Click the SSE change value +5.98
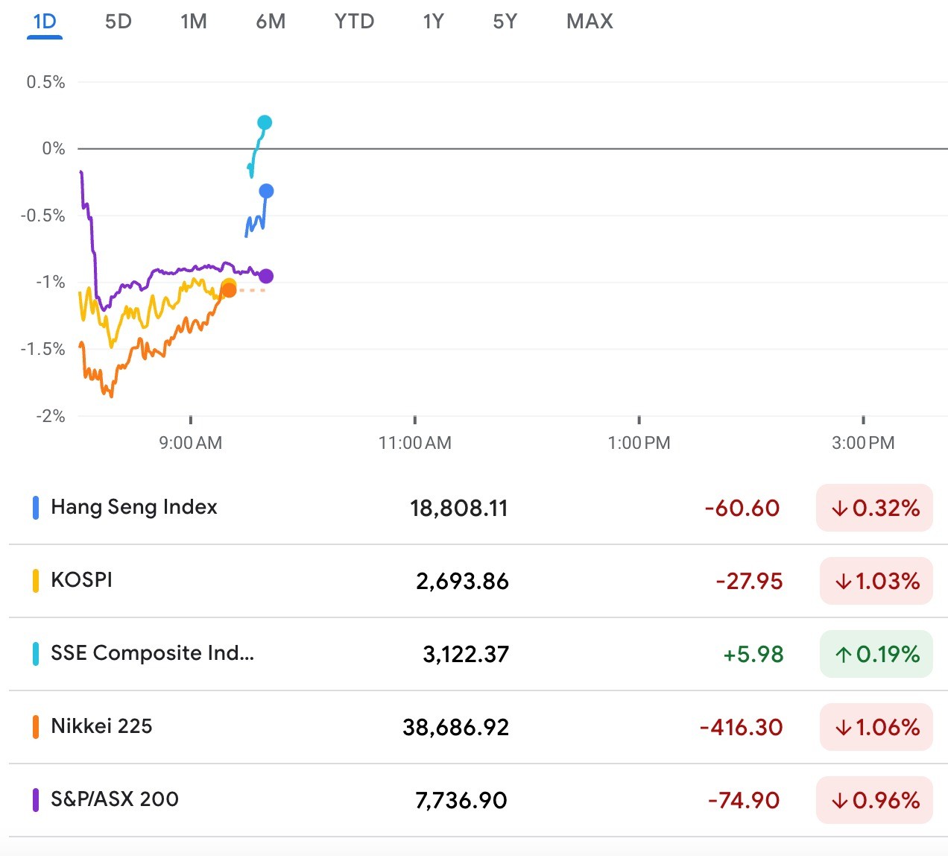This screenshot has width=948, height=856. [753, 655]
